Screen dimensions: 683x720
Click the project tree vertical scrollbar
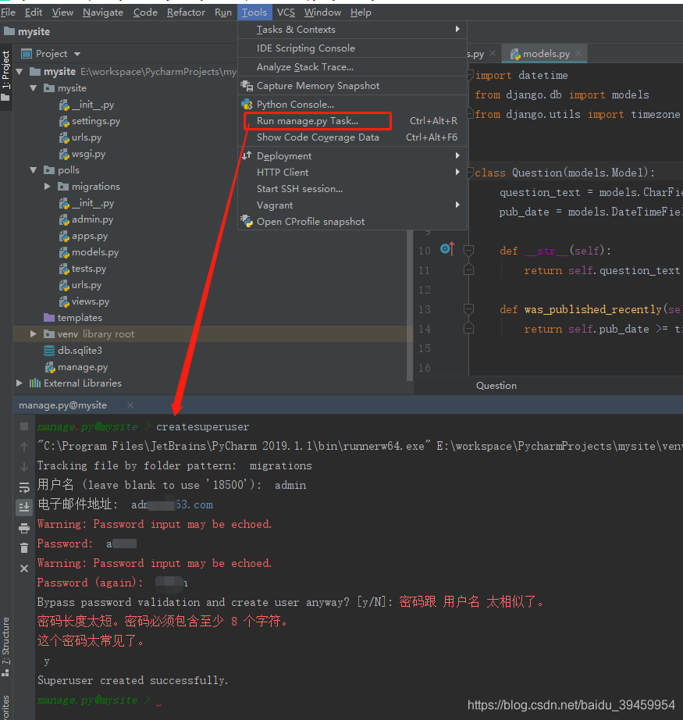click(410, 305)
